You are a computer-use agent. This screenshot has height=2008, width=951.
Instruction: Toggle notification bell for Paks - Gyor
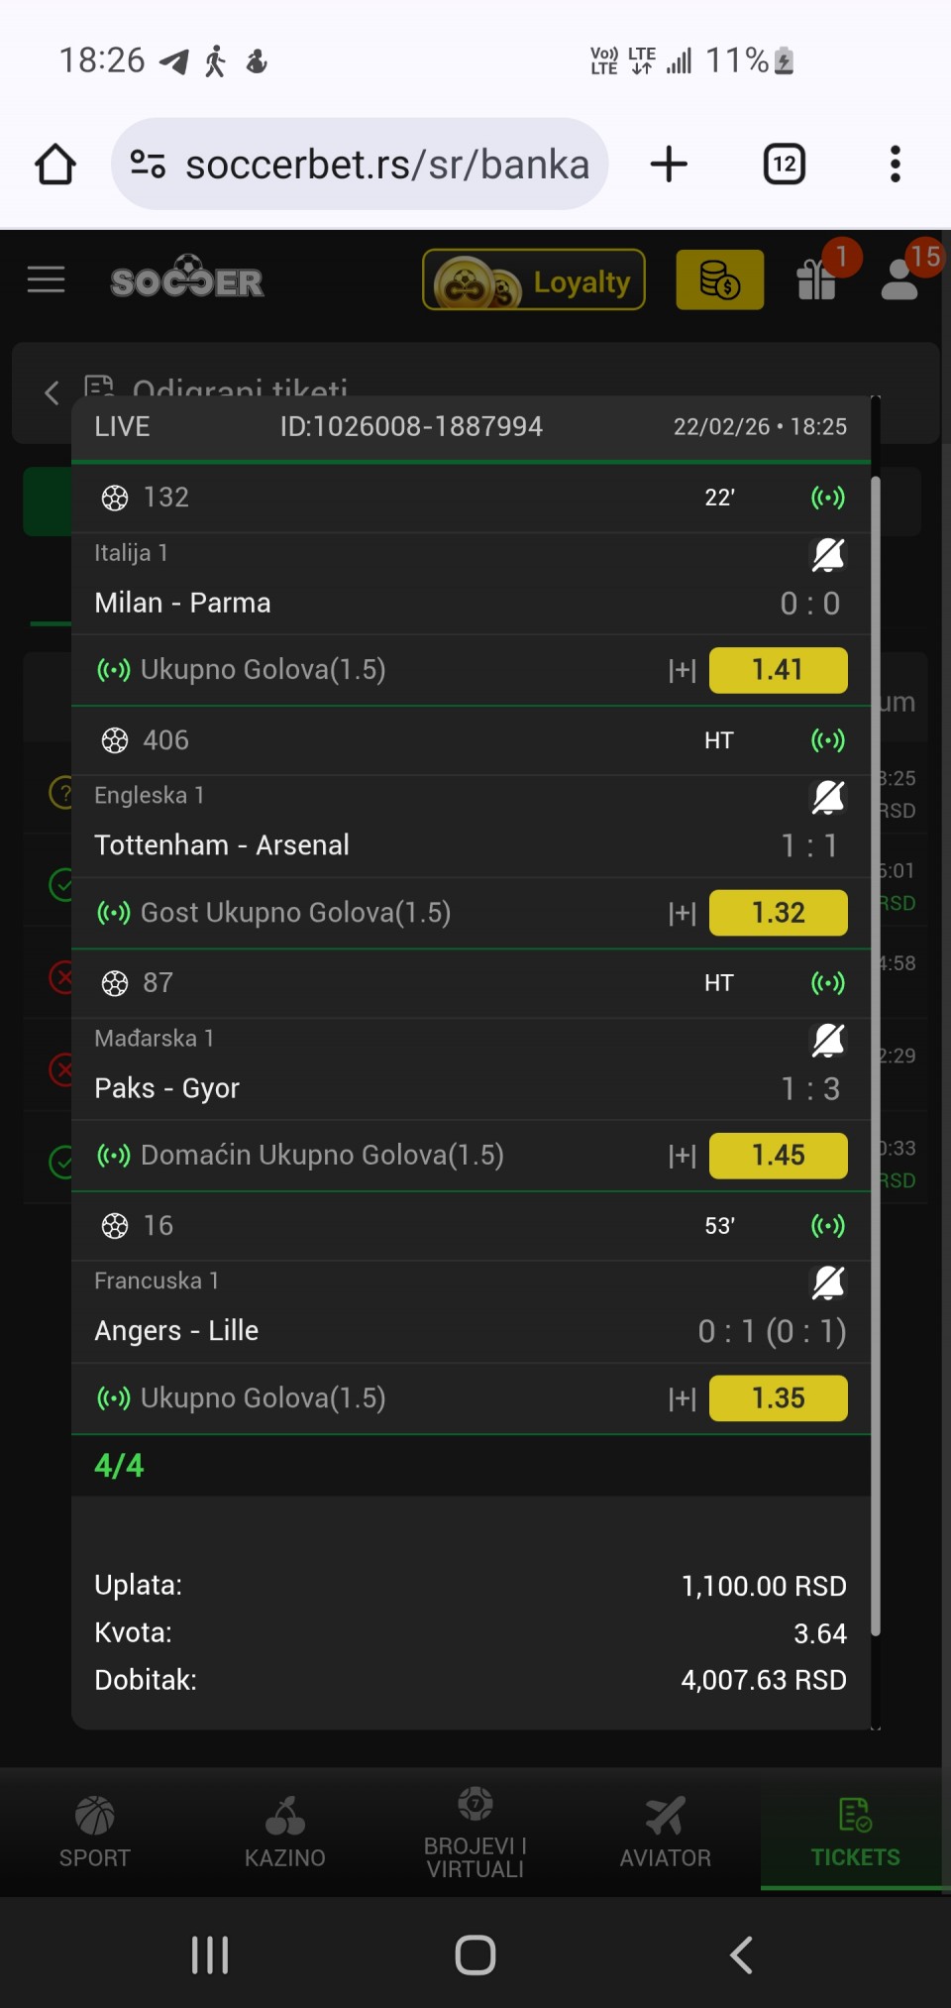click(828, 1040)
